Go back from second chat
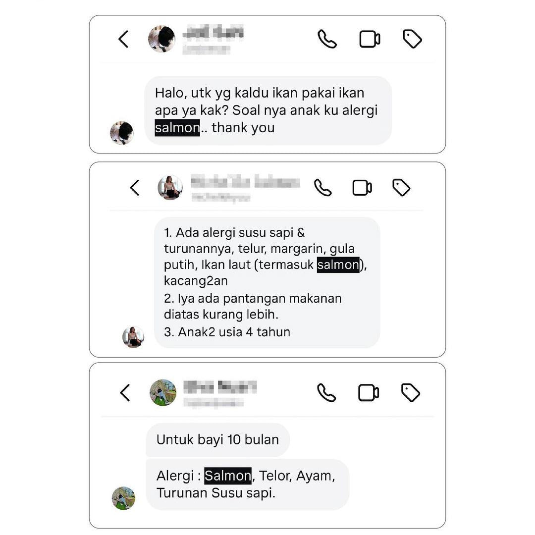Image resolution: width=535 pixels, height=535 pixels. pyautogui.click(x=135, y=188)
